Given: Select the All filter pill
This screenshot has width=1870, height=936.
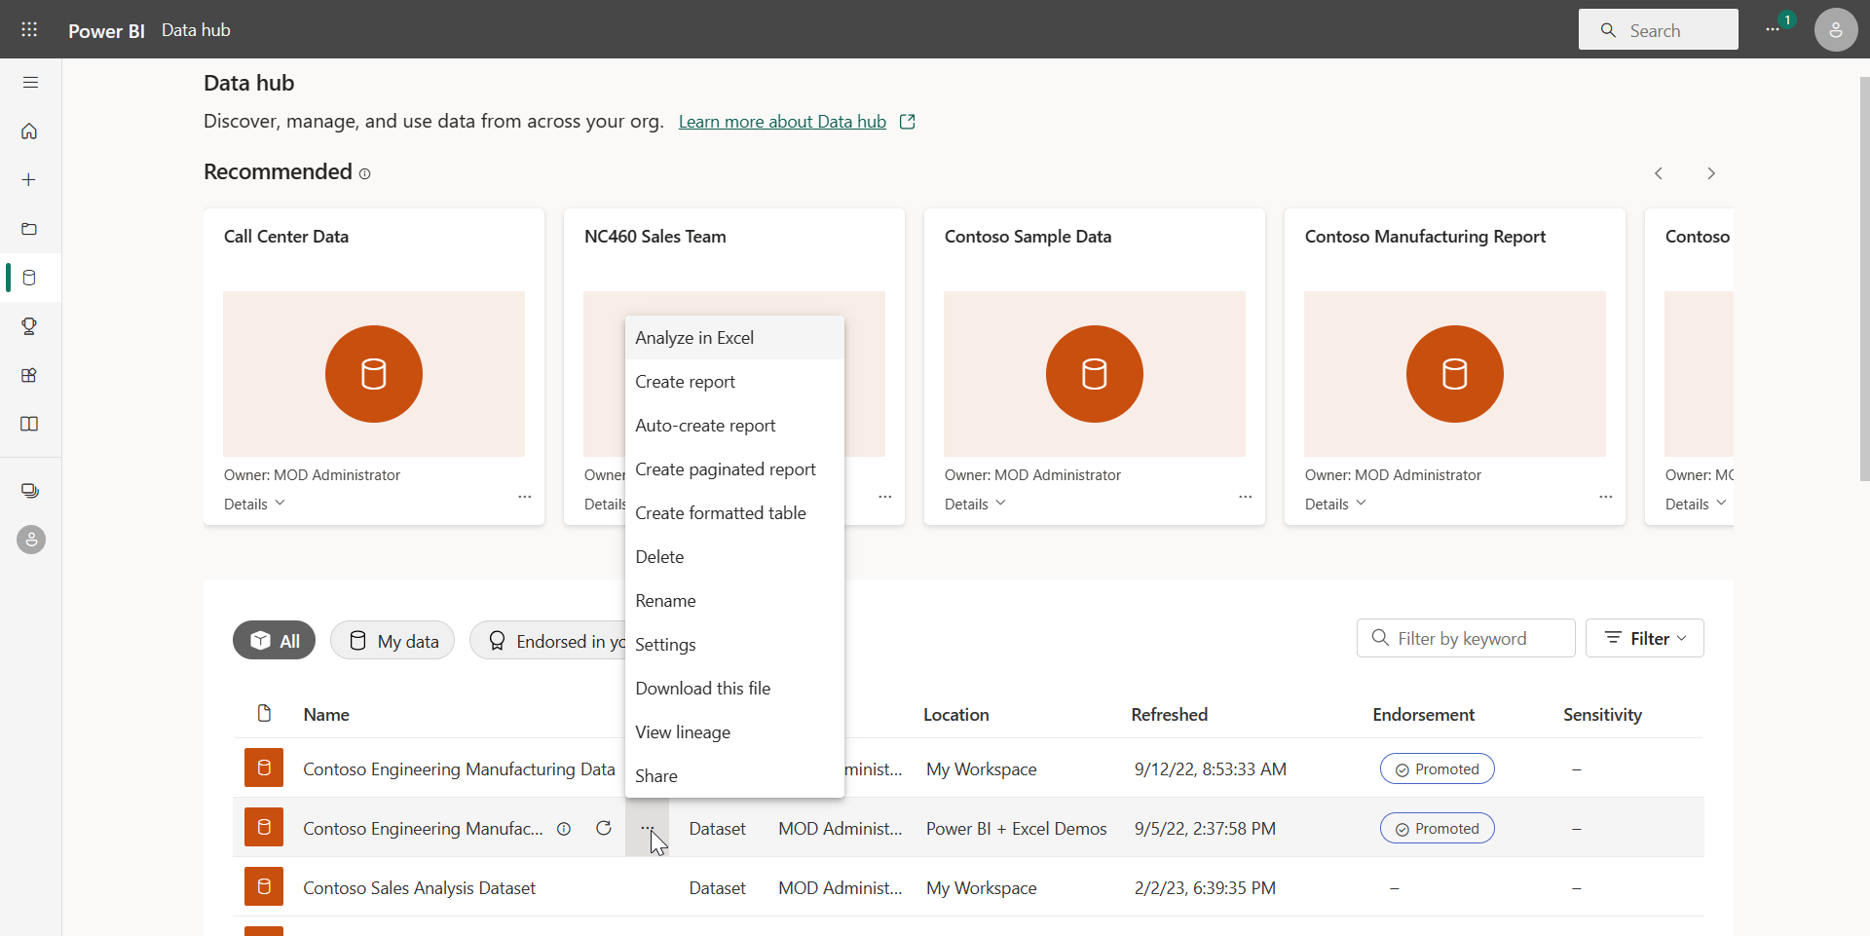Looking at the screenshot, I should pyautogui.click(x=274, y=641).
